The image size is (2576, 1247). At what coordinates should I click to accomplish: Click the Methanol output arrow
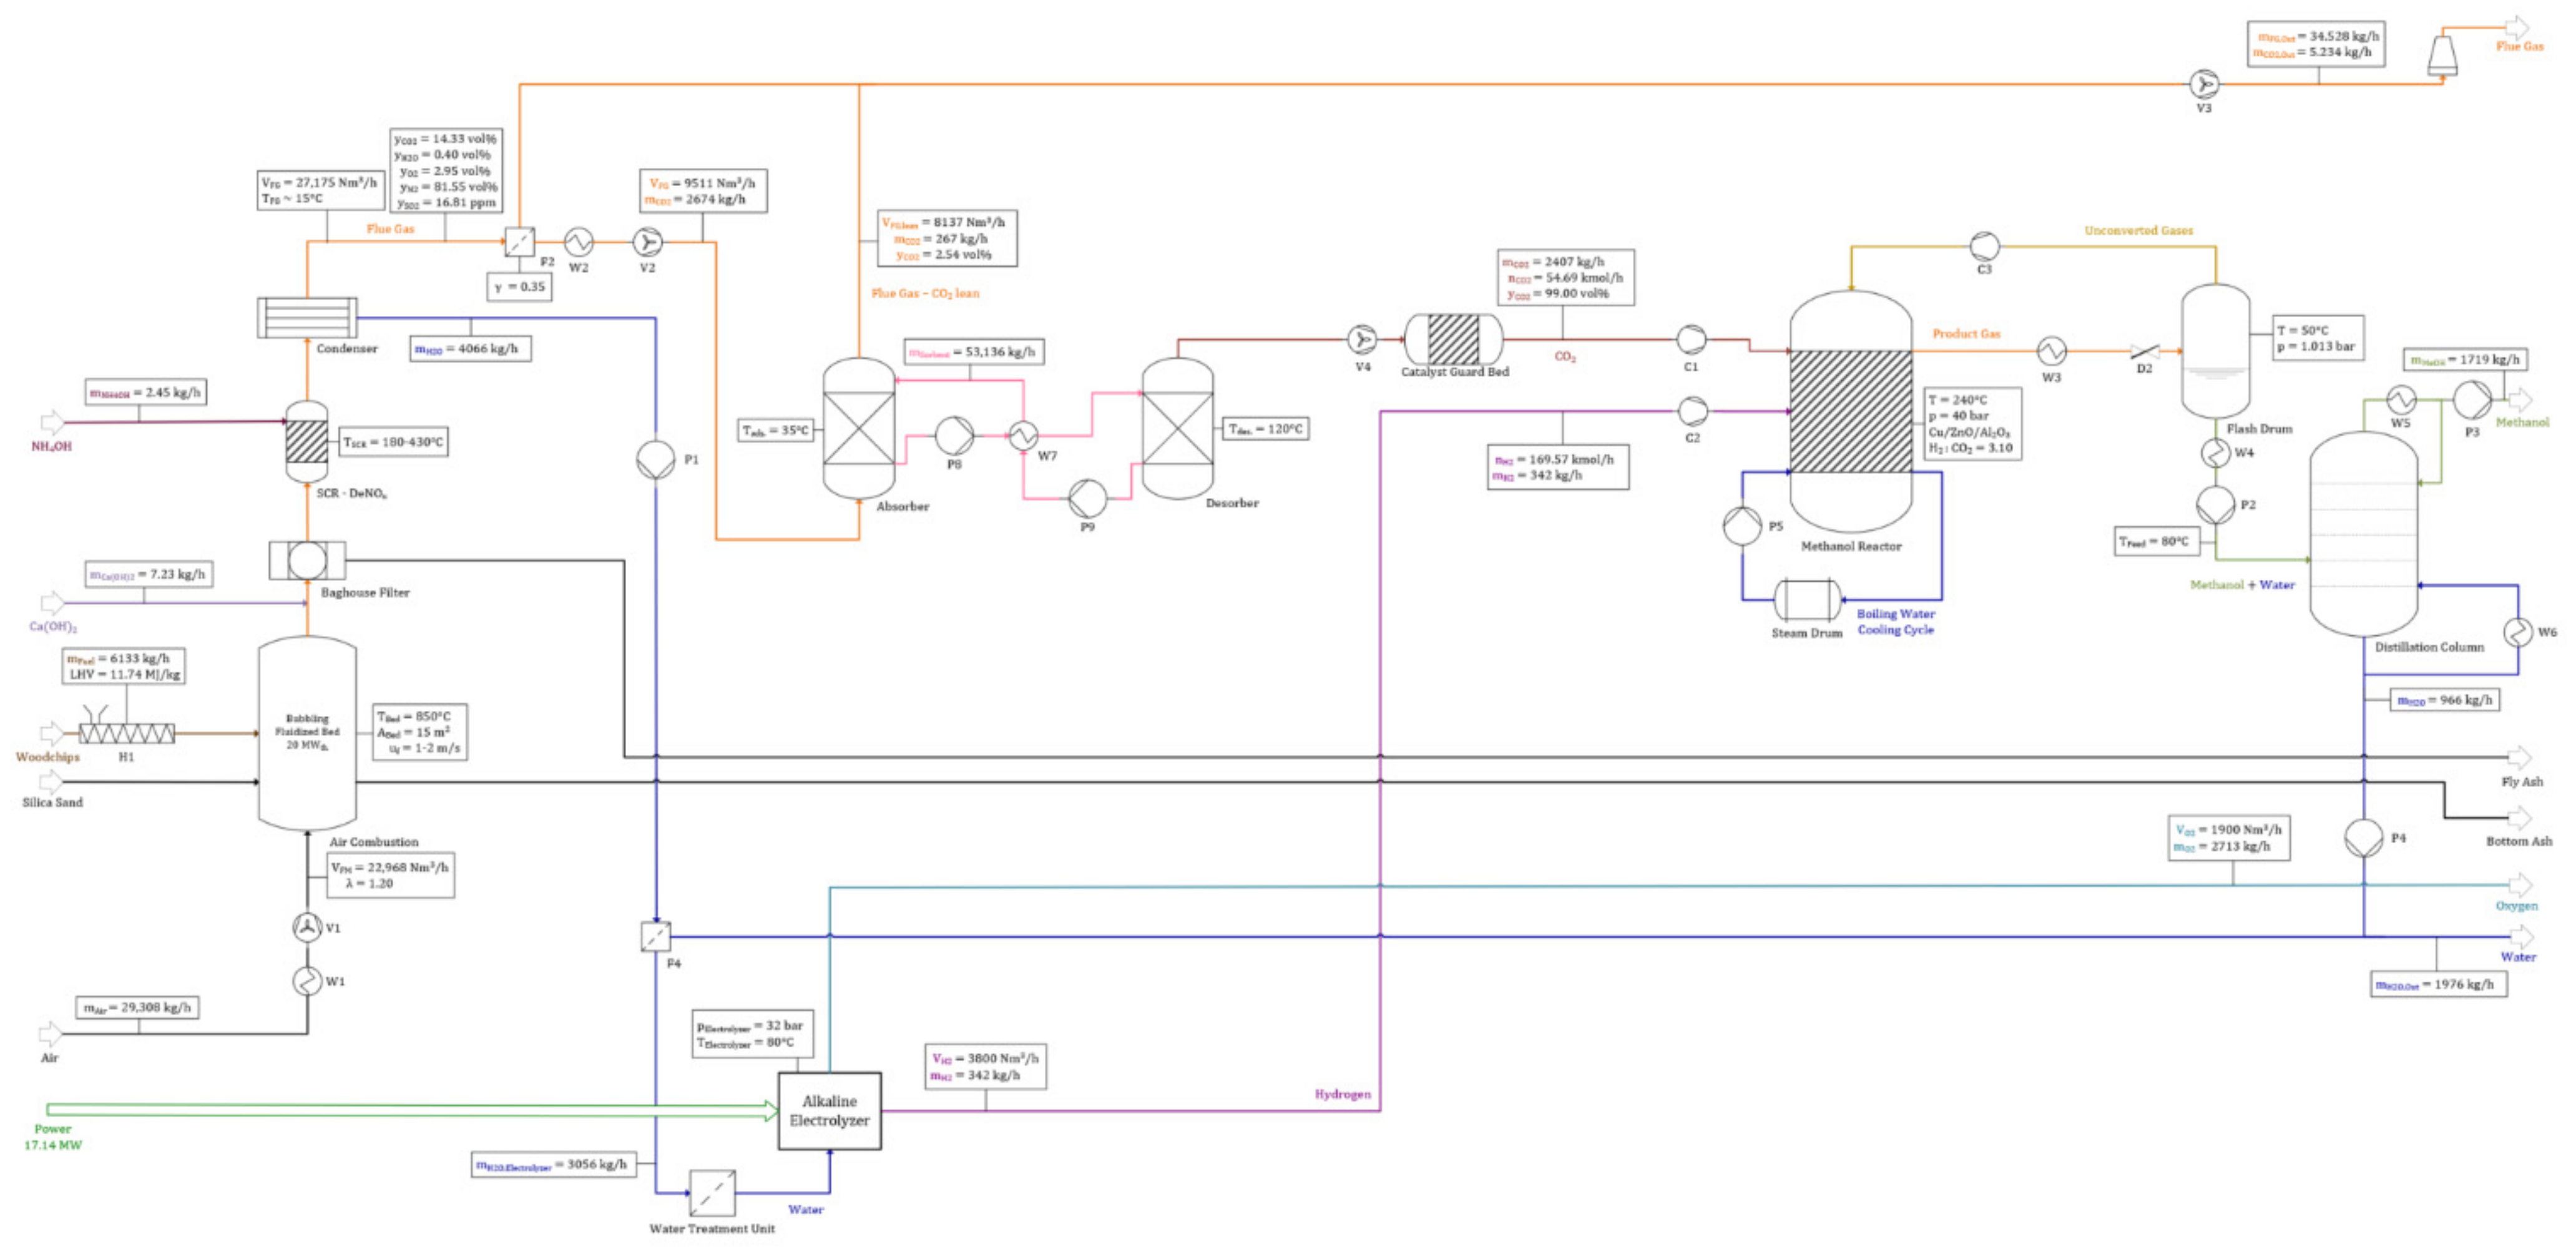[2520, 401]
